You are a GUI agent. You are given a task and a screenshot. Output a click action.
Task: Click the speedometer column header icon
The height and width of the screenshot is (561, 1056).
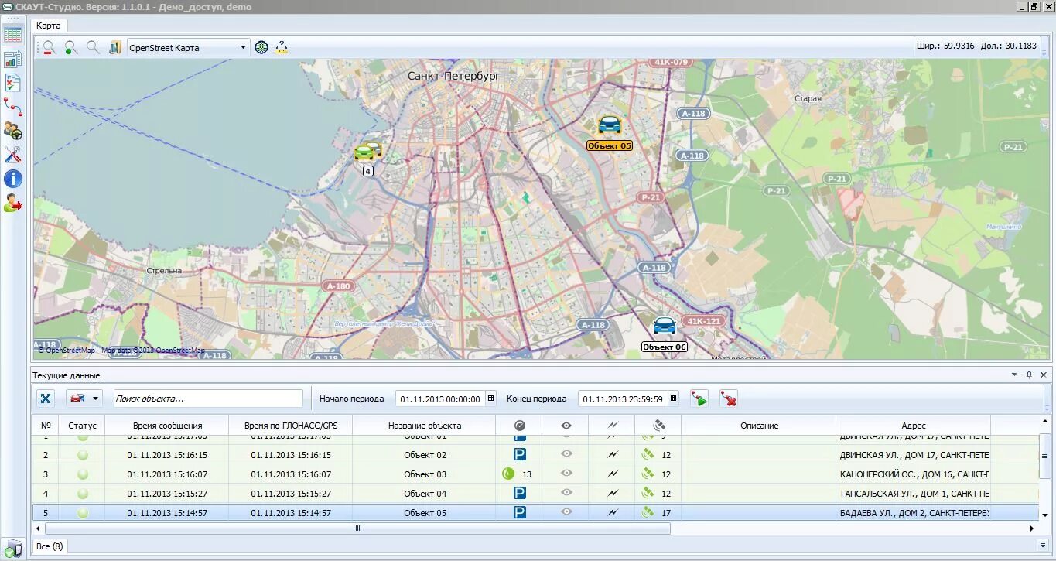pyautogui.click(x=520, y=426)
